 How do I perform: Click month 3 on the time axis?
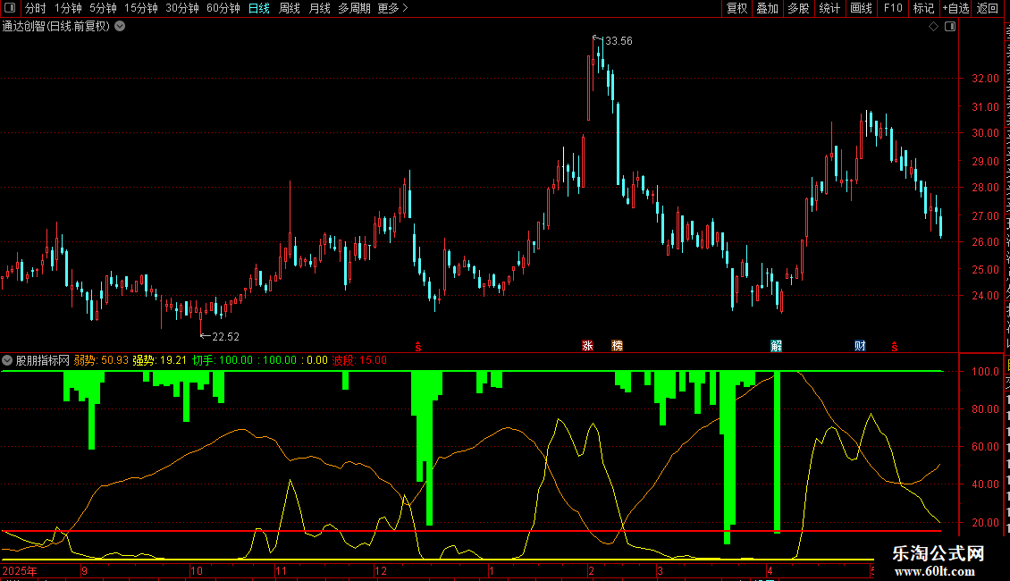click(x=661, y=570)
